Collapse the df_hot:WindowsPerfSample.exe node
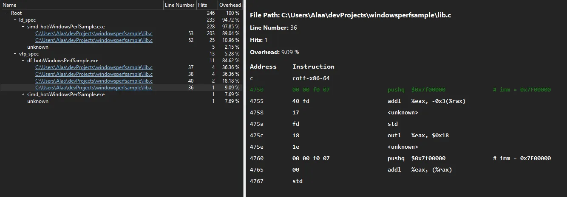Viewport: 567px width, 197px height. 23,61
